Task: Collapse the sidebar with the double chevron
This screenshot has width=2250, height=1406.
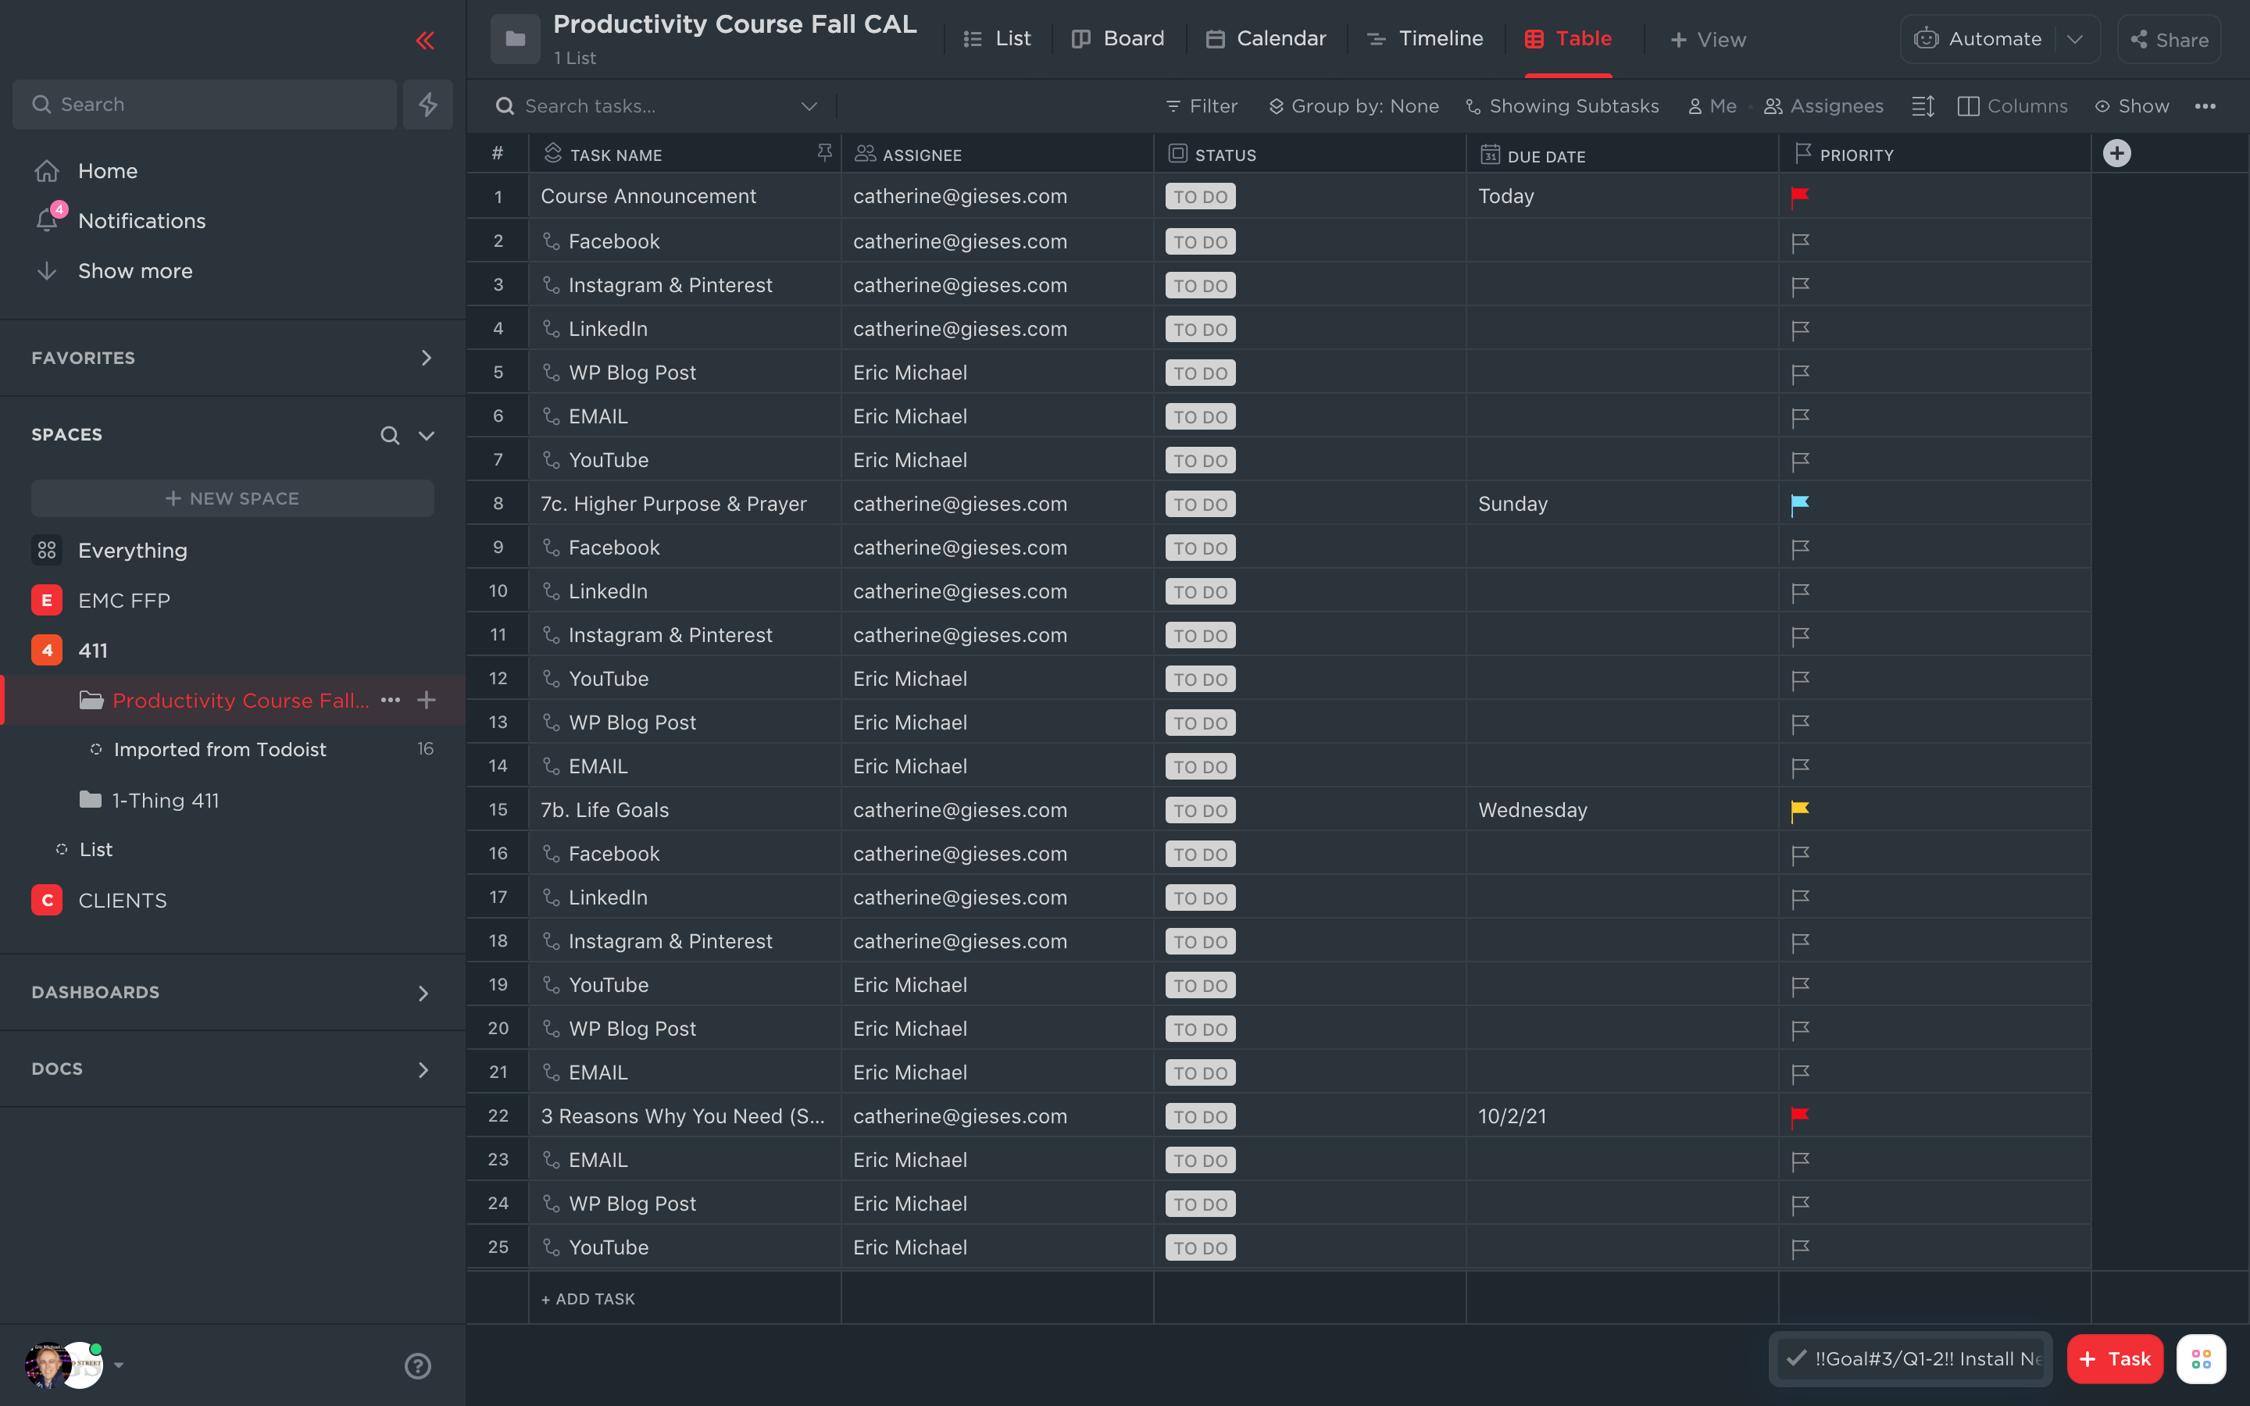Action: [425, 40]
